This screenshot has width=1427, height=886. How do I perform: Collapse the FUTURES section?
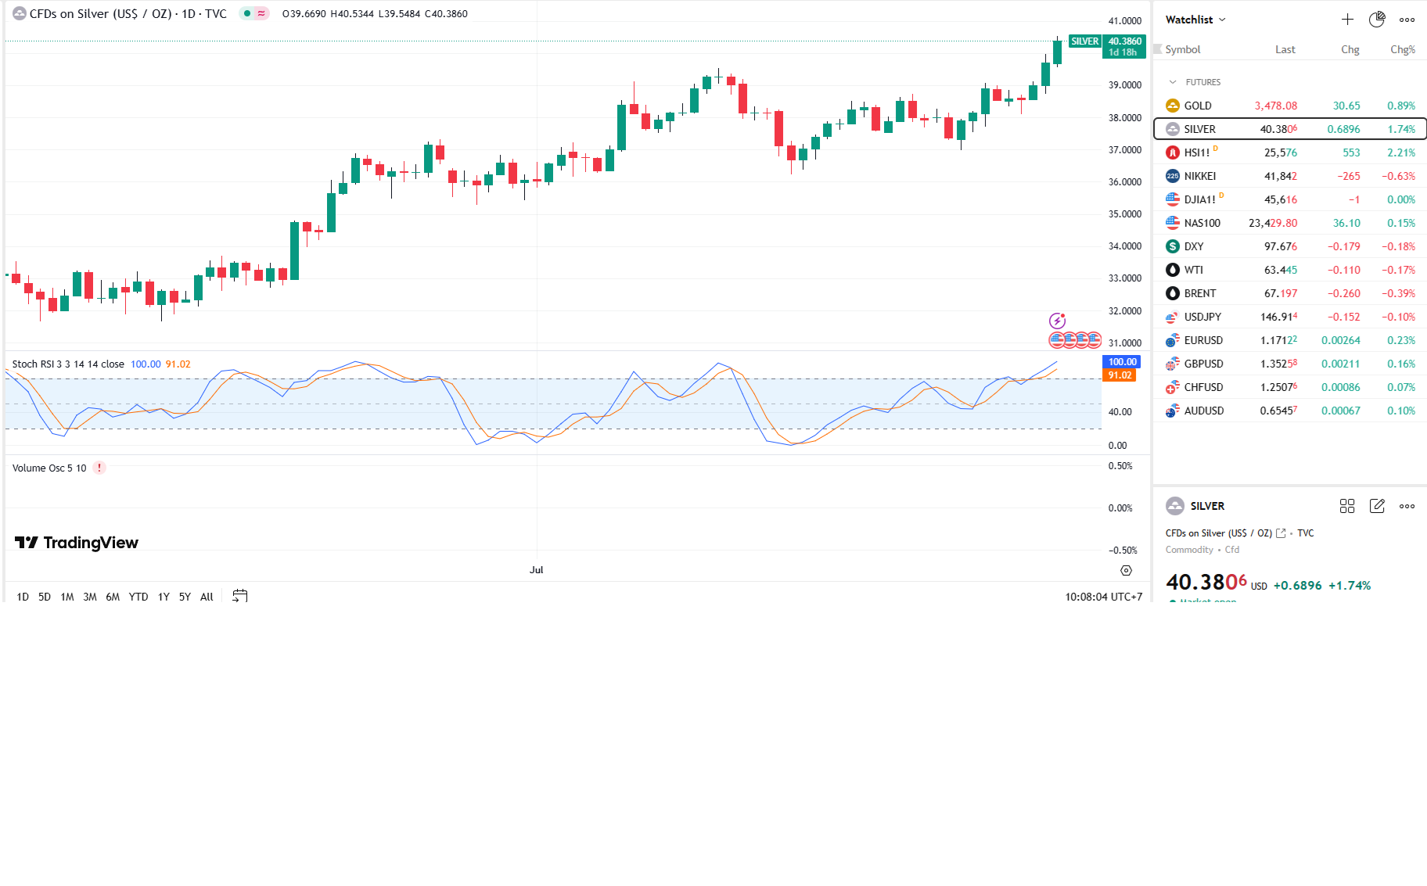tap(1173, 82)
